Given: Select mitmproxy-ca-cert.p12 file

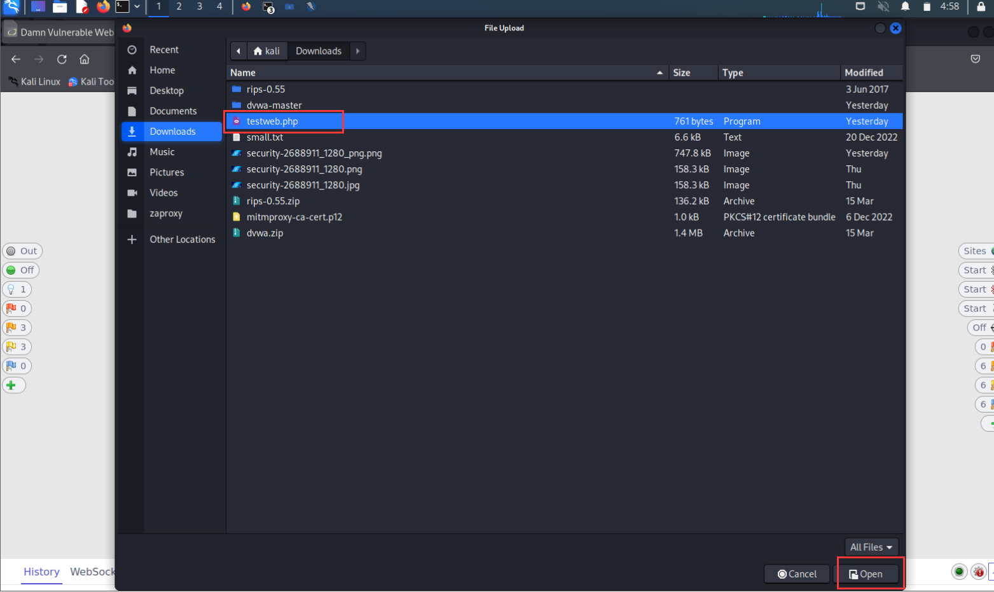Looking at the screenshot, I should tap(564, 217).
